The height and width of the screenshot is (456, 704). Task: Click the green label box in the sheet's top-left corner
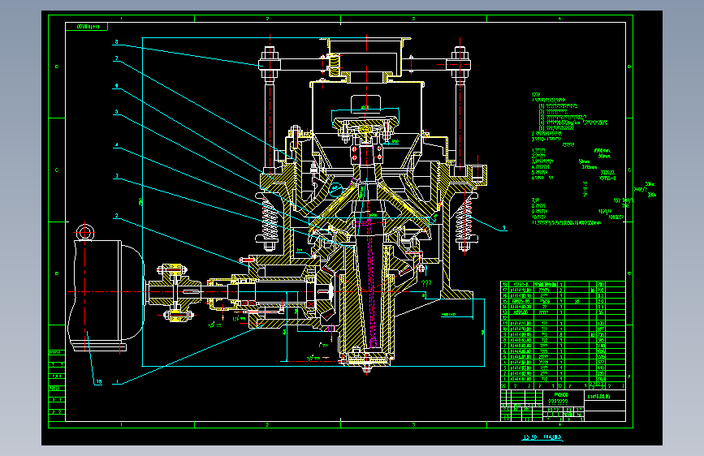[x=87, y=27]
